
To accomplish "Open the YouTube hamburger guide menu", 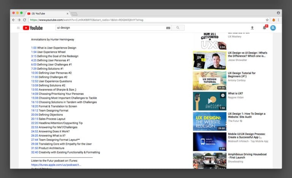I will coord(18,28).
